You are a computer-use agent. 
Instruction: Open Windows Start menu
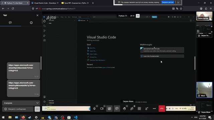(3, 117)
